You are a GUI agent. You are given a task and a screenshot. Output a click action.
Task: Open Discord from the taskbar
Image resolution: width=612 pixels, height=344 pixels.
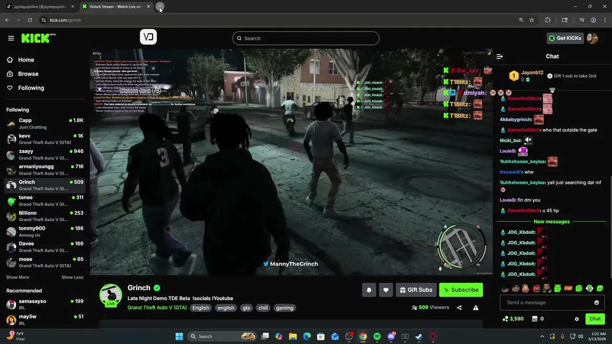coord(391,336)
